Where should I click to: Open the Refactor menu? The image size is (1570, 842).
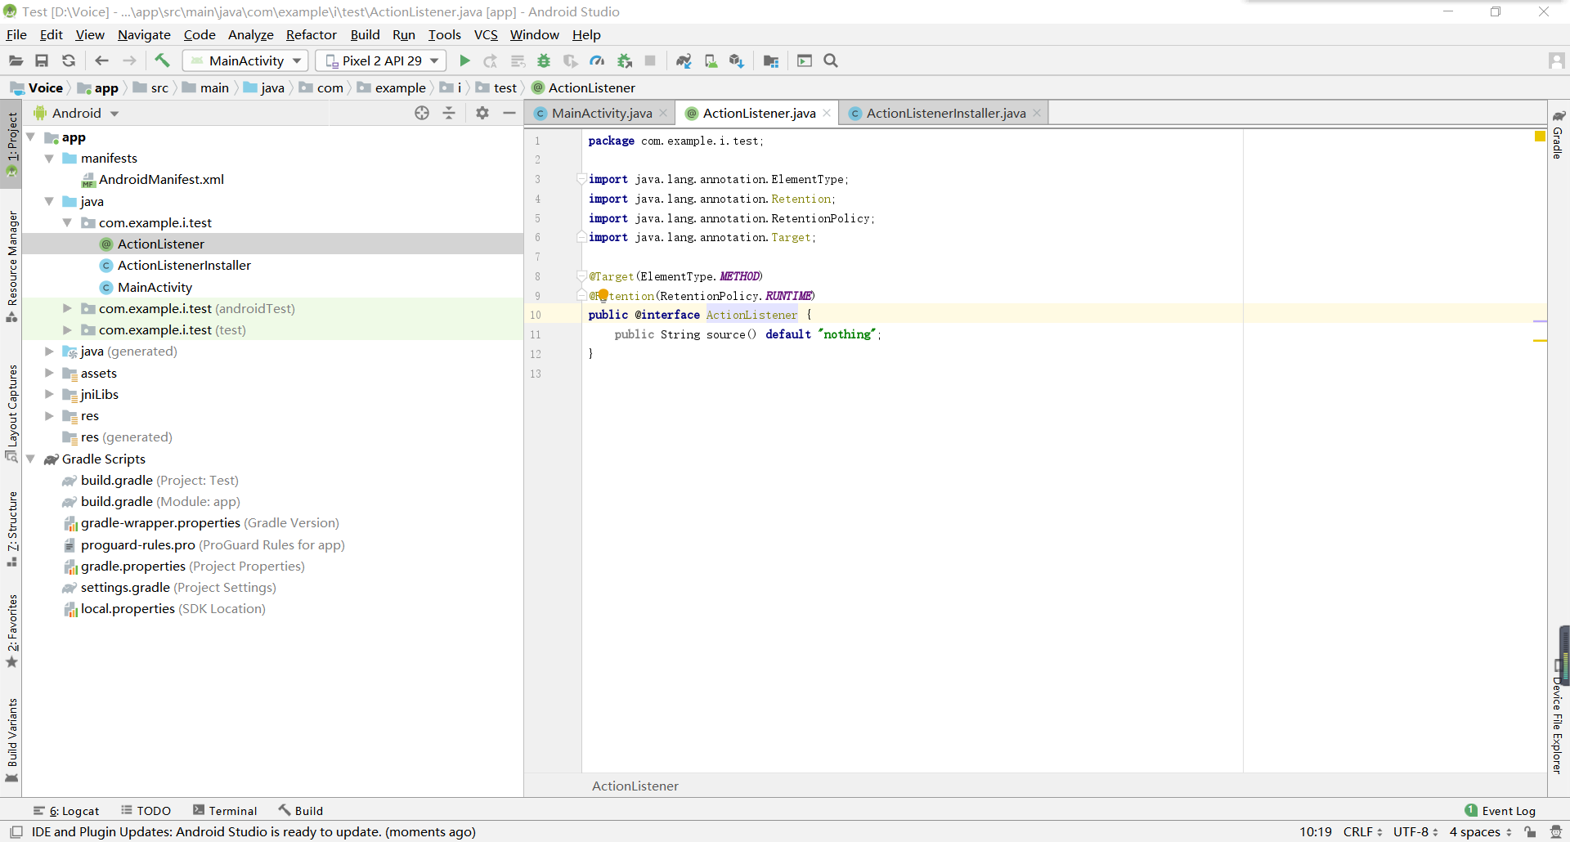click(x=311, y=34)
